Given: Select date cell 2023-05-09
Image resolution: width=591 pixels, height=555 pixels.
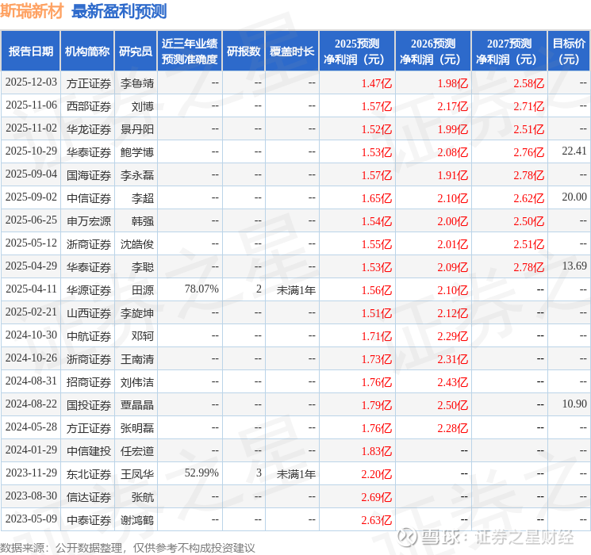Looking at the screenshot, I should coord(31,519).
